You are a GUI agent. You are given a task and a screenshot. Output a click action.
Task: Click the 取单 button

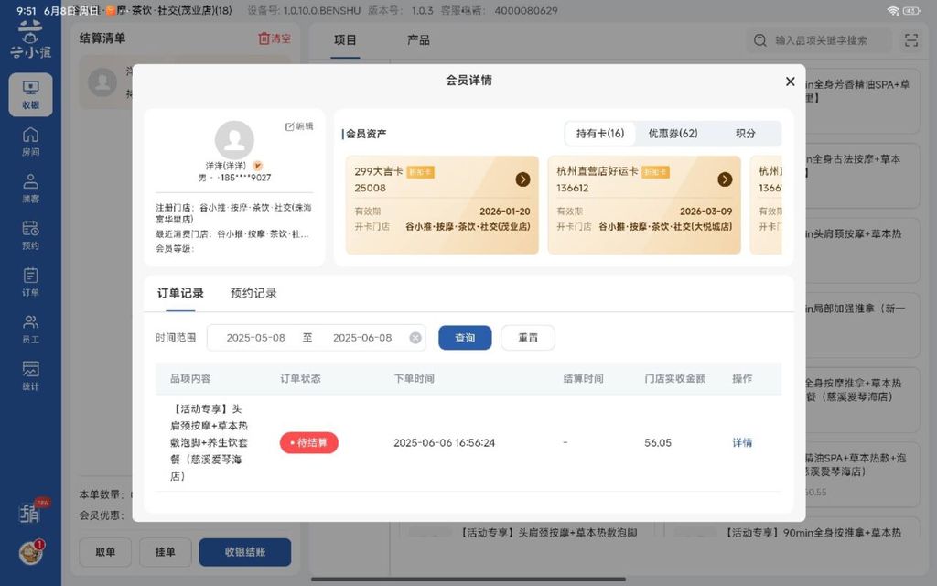(x=105, y=552)
